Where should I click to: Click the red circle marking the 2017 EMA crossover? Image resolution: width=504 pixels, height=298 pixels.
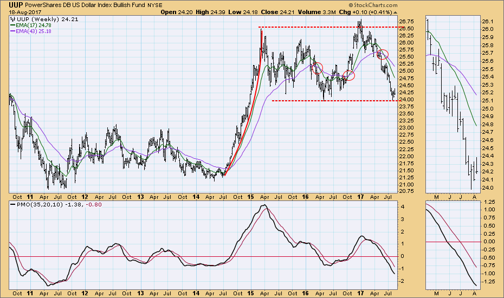point(383,54)
